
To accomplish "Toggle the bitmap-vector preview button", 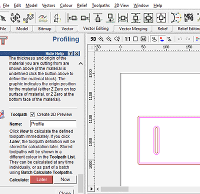I will click(154, 39).
